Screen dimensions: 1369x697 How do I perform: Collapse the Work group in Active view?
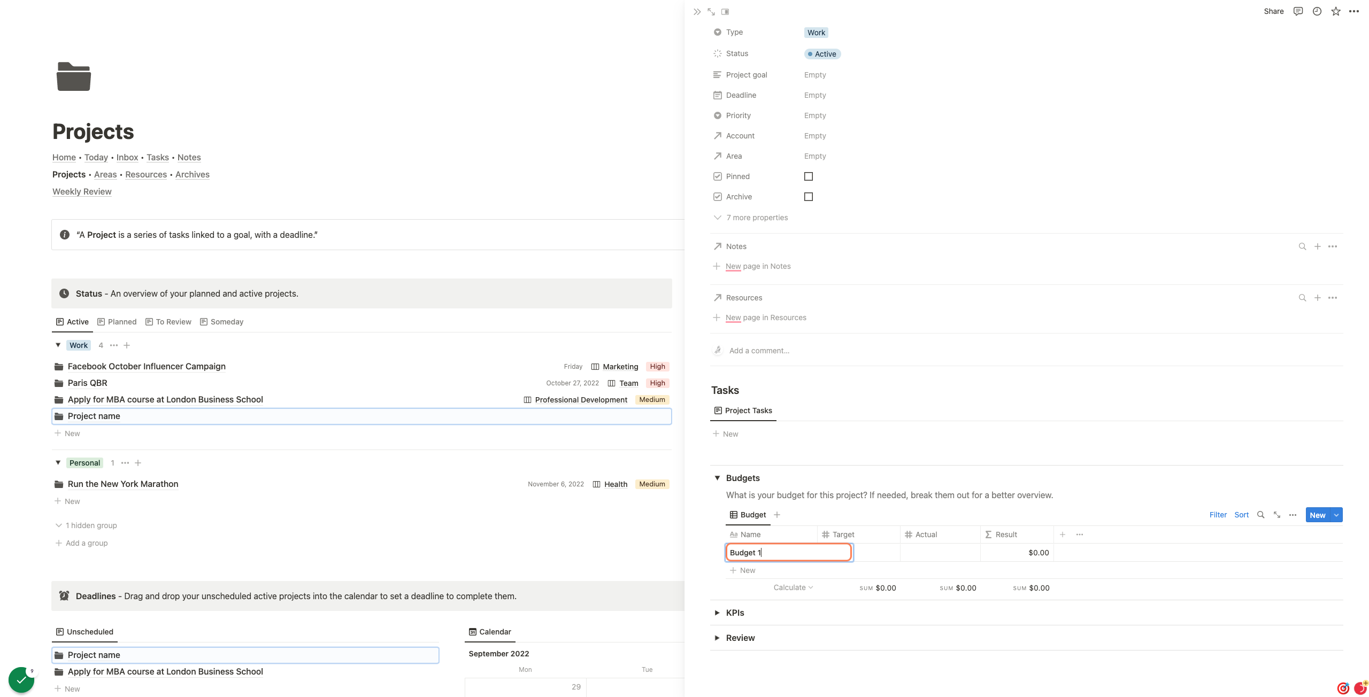58,345
